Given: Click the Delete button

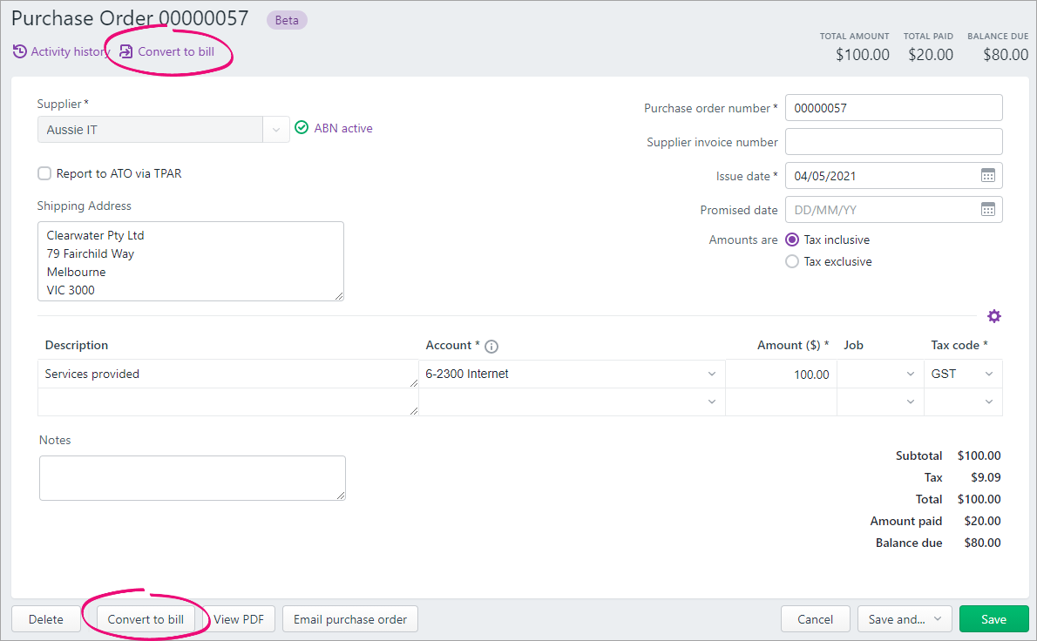Looking at the screenshot, I should 45,619.
